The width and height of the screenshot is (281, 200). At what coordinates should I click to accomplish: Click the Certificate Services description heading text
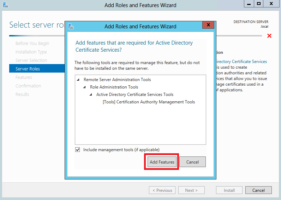241,62
